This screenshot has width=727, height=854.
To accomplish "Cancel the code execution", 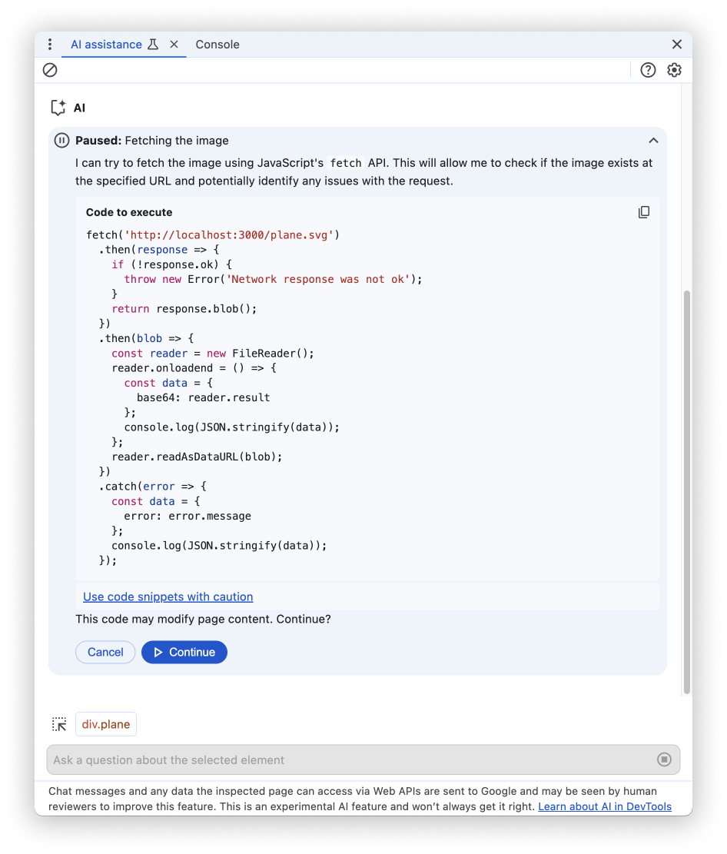I will (105, 652).
